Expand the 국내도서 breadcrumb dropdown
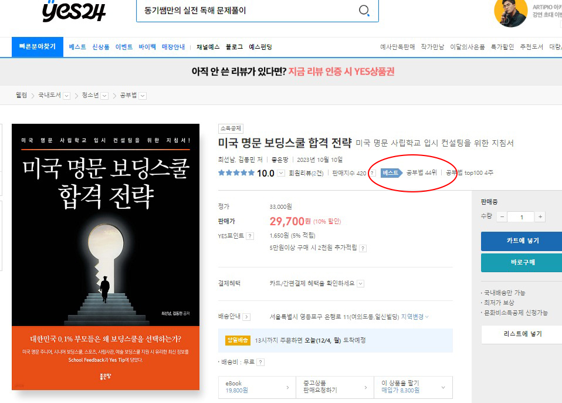The height and width of the screenshot is (403, 562). [x=67, y=96]
